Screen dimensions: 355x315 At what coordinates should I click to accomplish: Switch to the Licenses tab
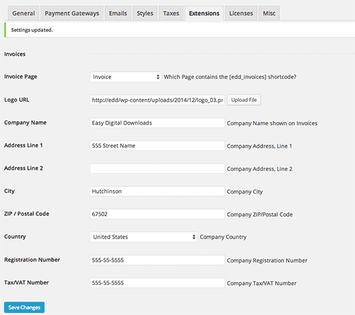(241, 13)
